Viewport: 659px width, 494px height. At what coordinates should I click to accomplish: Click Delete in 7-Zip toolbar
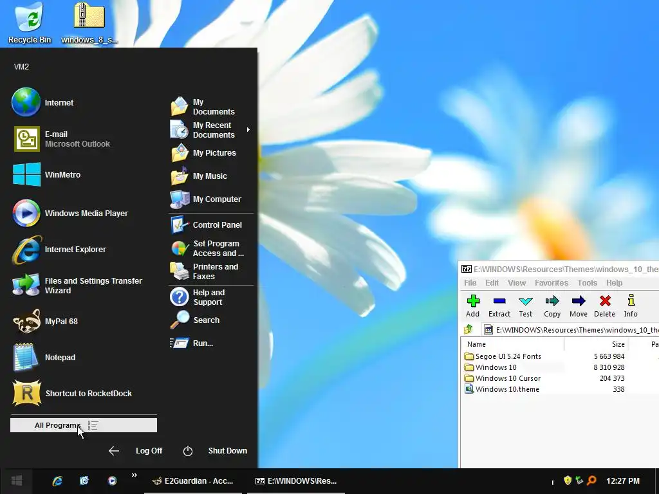[x=605, y=306]
